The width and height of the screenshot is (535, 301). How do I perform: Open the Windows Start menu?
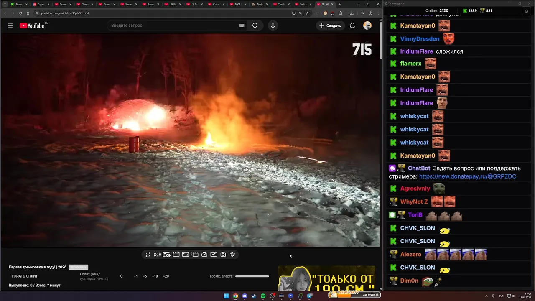(226, 296)
